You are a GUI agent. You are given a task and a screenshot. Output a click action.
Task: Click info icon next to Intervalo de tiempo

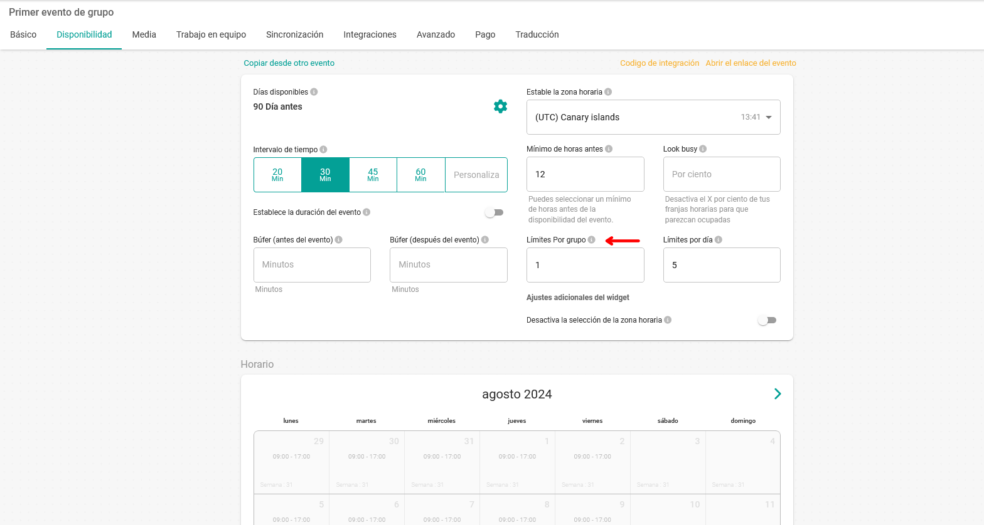point(323,150)
